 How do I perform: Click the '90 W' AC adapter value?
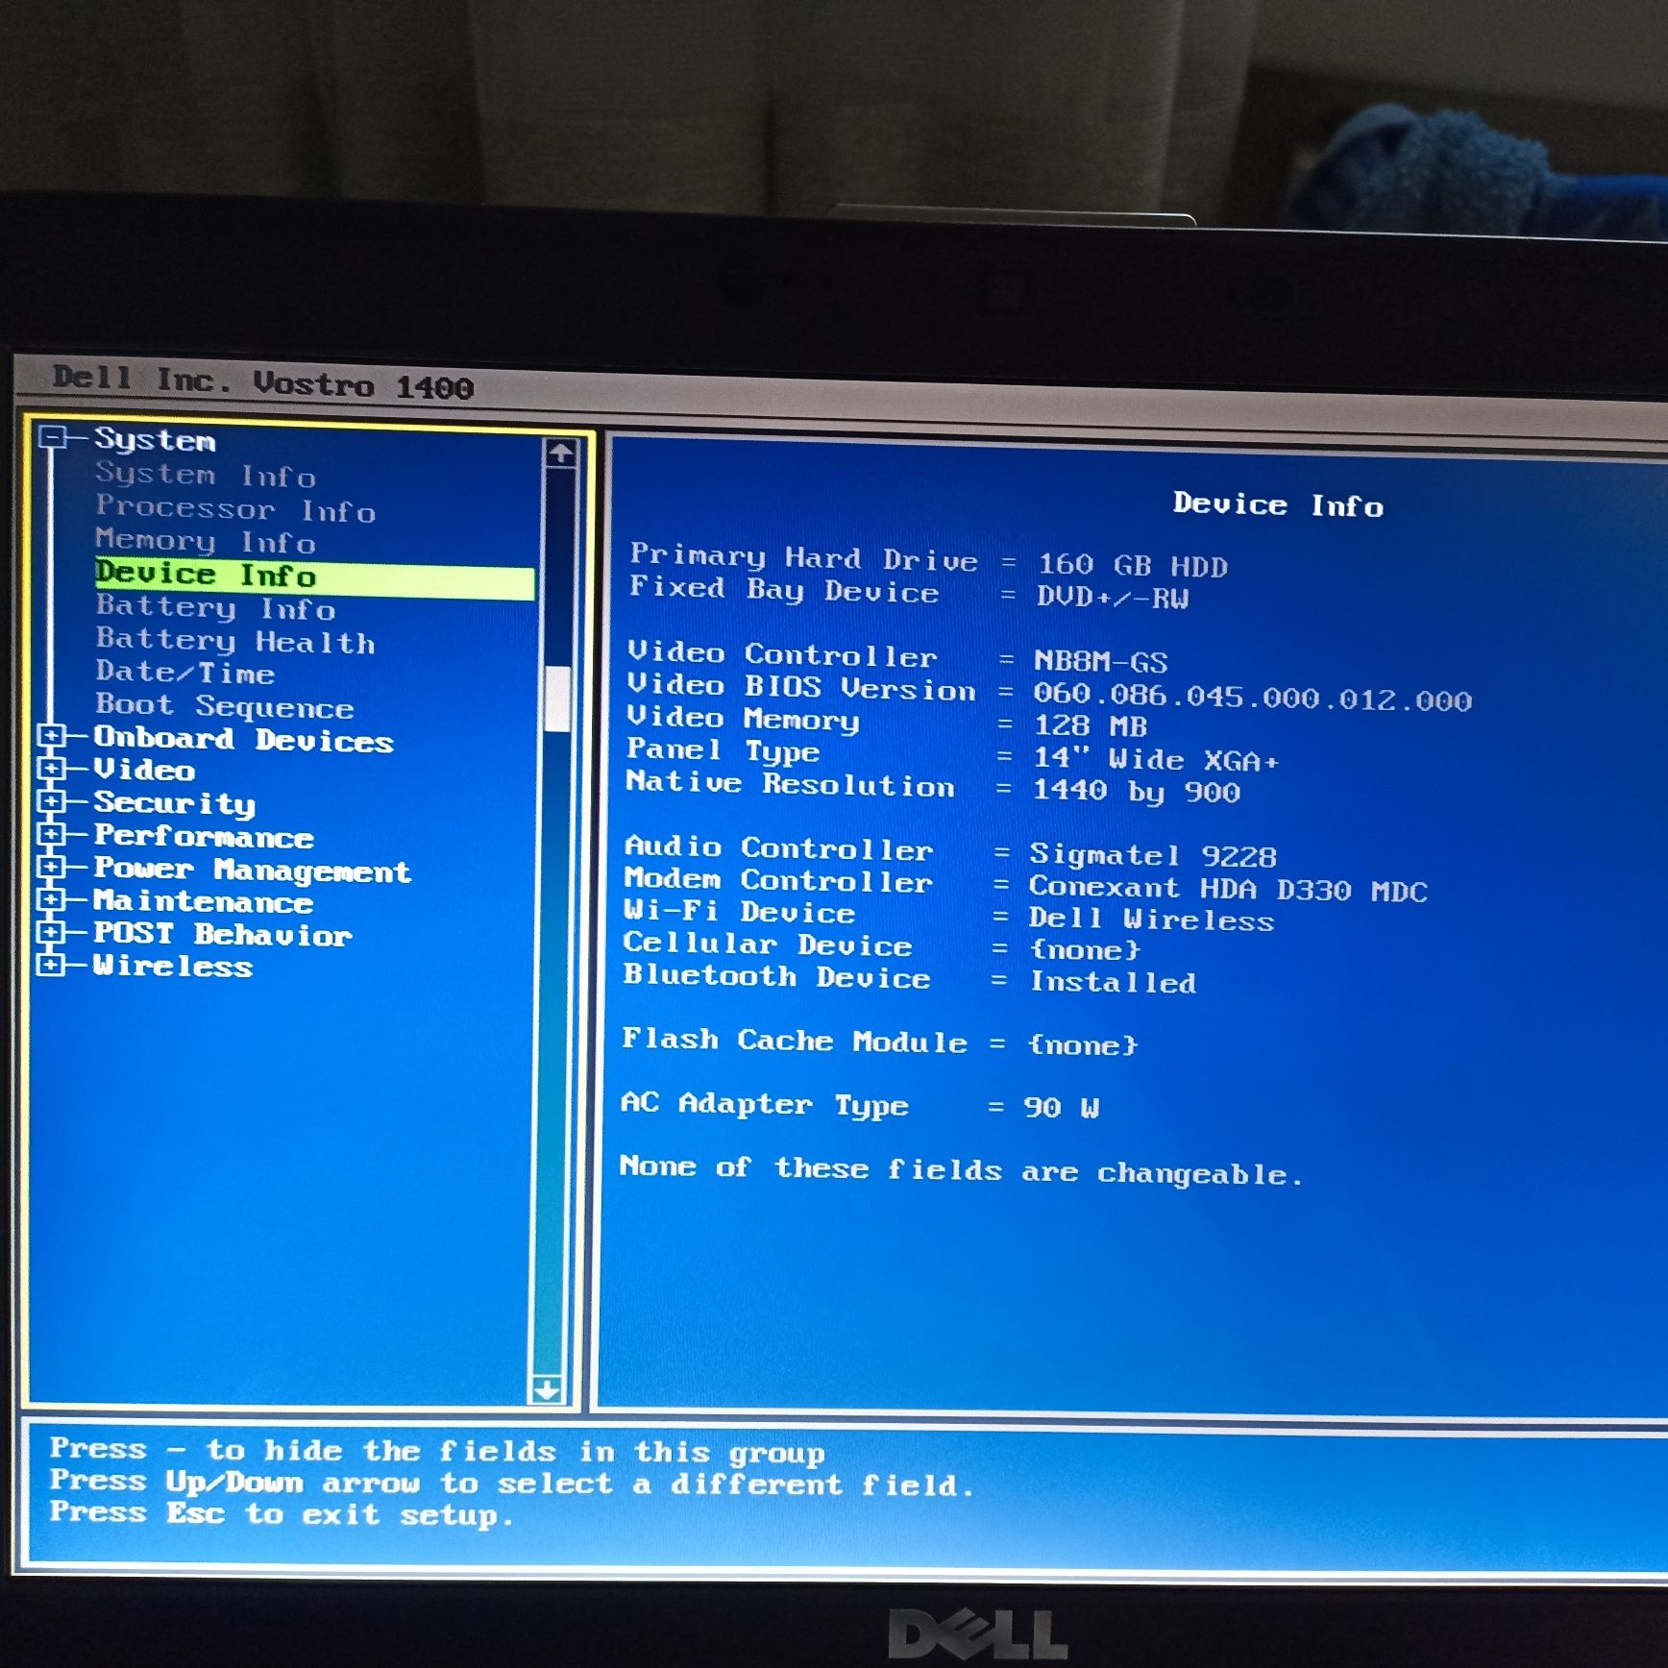1062,1107
